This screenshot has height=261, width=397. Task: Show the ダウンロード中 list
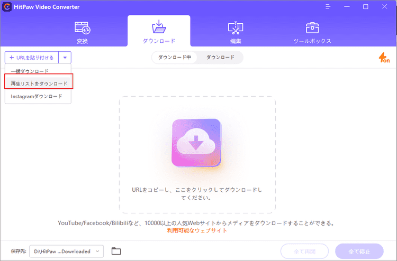(175, 58)
